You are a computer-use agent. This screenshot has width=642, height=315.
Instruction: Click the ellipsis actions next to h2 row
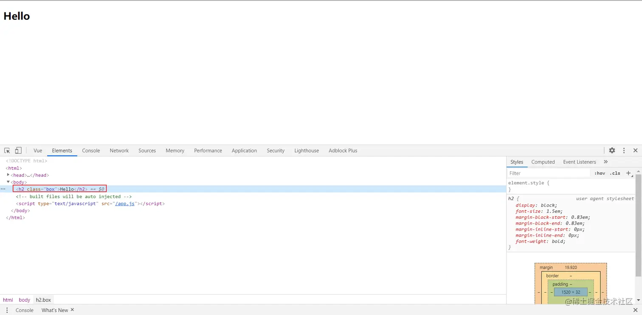click(3, 189)
